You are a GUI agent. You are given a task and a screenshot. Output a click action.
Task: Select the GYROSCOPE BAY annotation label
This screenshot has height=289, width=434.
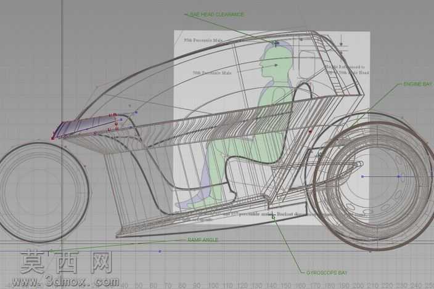click(x=327, y=273)
